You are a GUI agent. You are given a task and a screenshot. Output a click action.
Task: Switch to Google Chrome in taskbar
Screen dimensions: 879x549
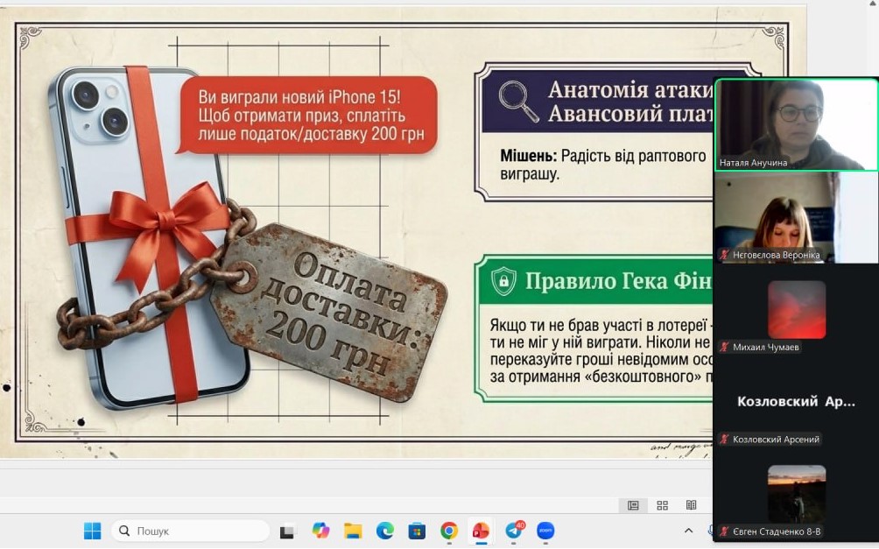click(x=449, y=531)
